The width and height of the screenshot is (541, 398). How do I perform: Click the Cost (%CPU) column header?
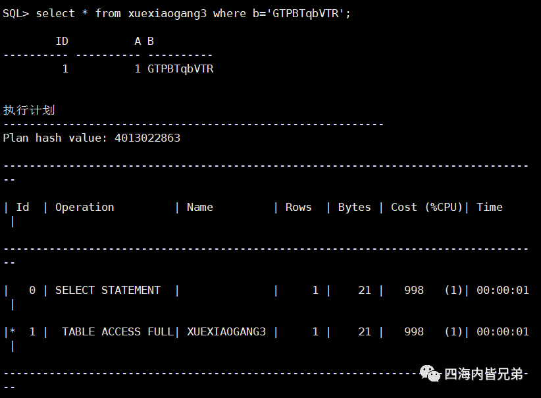click(x=426, y=208)
